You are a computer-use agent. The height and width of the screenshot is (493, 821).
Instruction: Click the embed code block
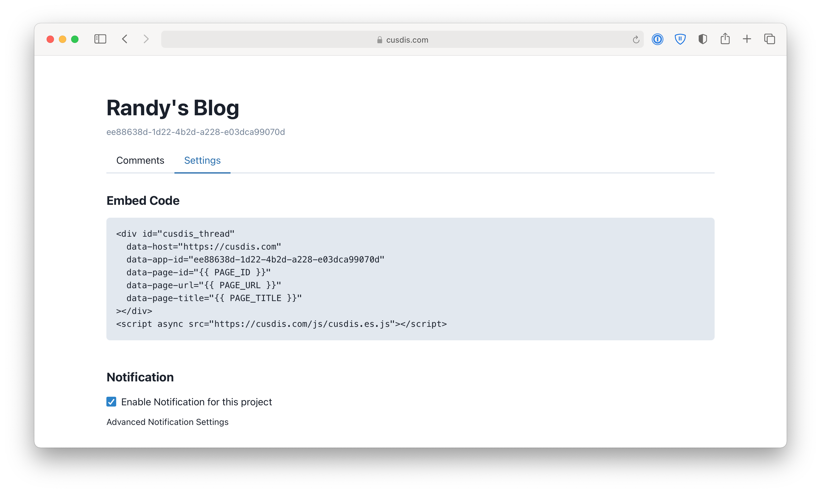(410, 279)
